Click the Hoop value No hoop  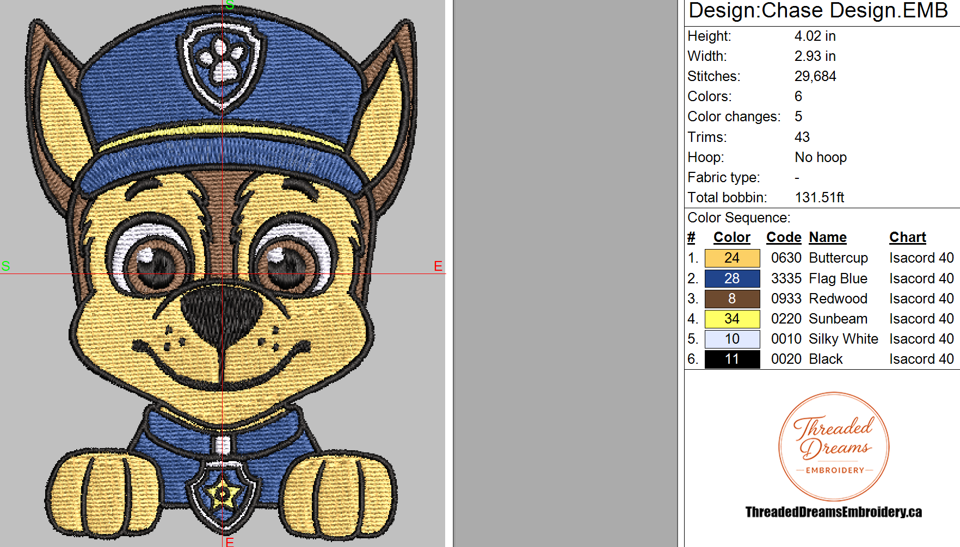point(821,157)
